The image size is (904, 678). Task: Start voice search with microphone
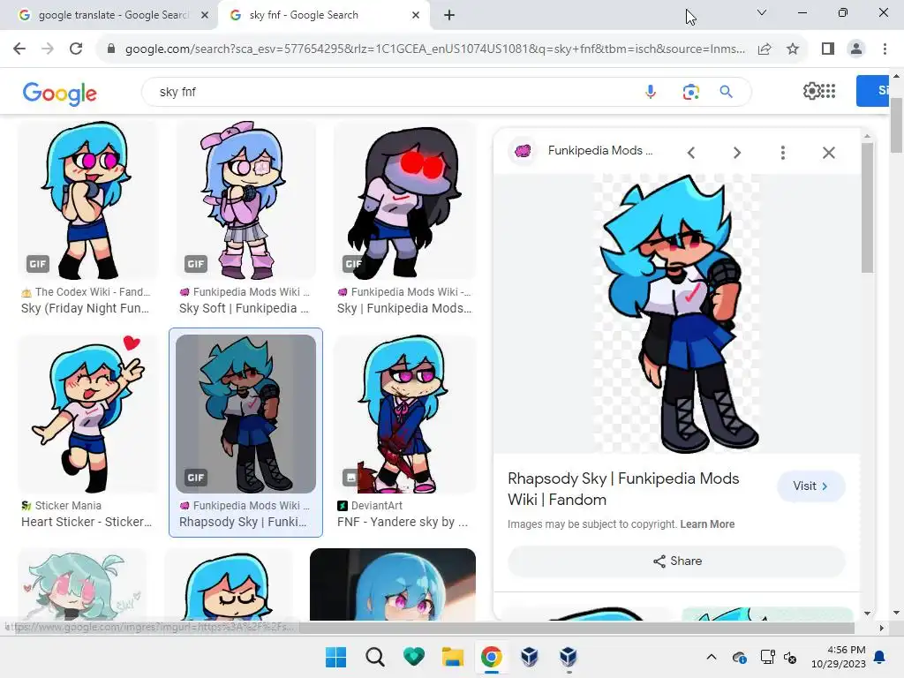[651, 92]
